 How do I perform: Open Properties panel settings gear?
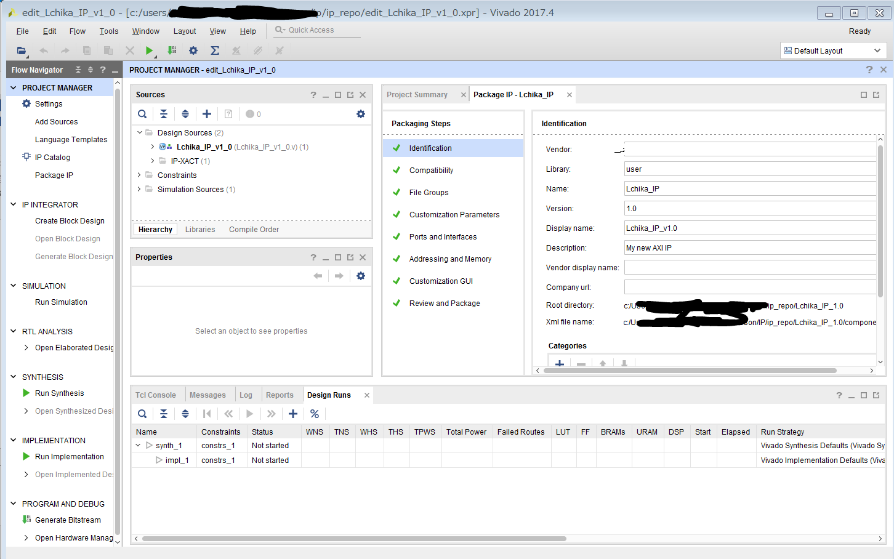[x=361, y=276]
